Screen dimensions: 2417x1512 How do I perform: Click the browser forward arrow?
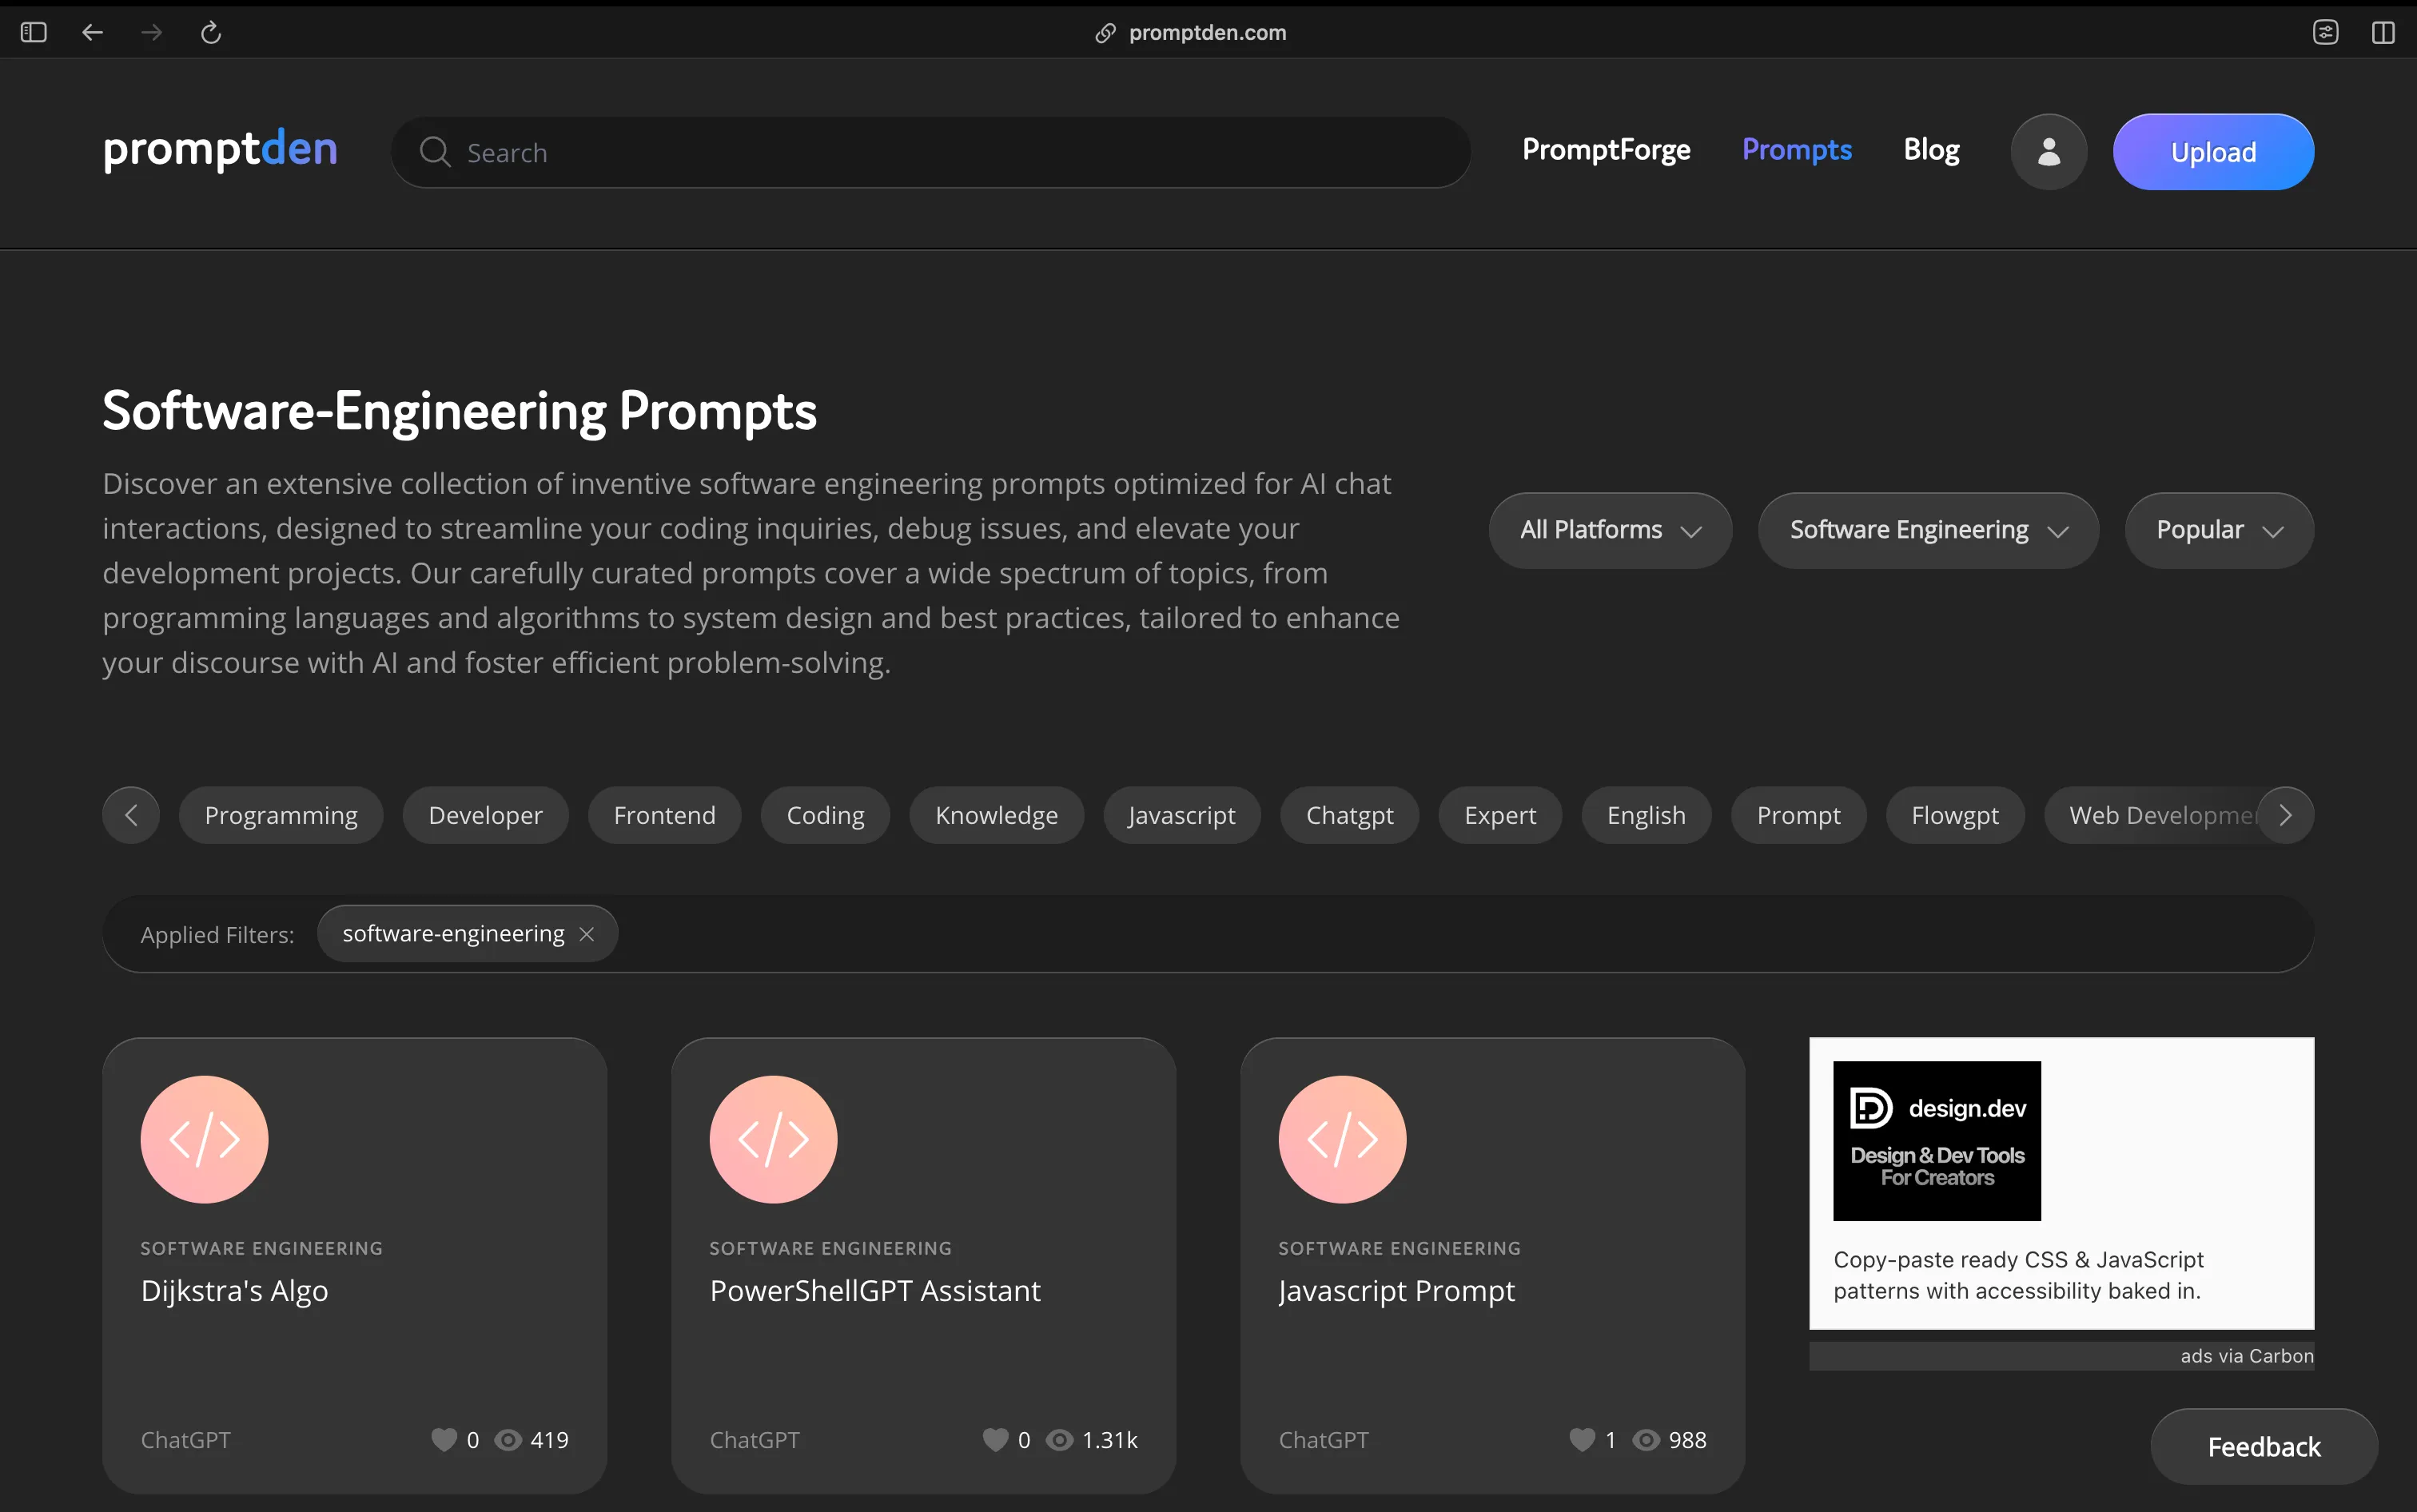pyautogui.click(x=151, y=32)
